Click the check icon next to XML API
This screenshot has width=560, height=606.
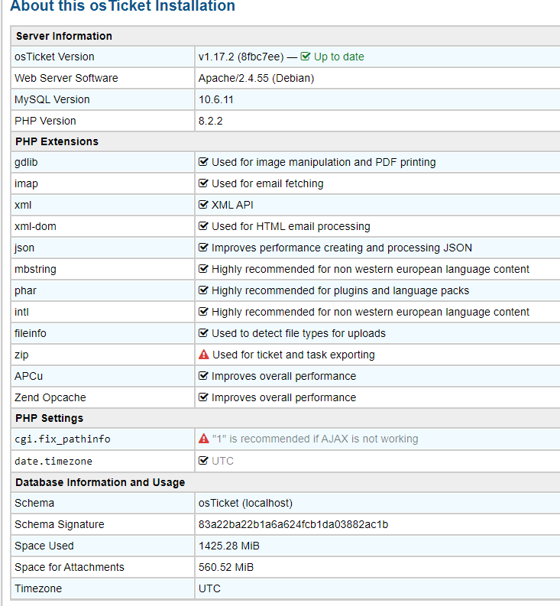203,205
